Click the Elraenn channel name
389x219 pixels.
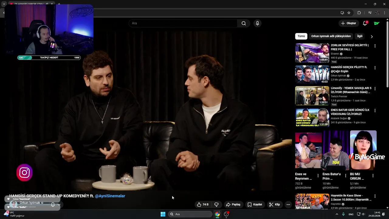[x=335, y=54]
